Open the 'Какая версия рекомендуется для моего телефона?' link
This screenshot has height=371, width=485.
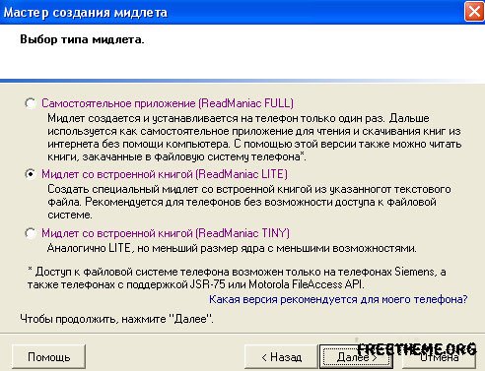point(338,299)
